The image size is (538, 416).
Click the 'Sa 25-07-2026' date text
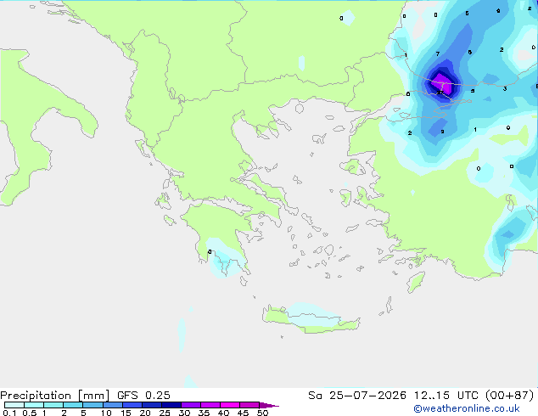[x=357, y=396]
